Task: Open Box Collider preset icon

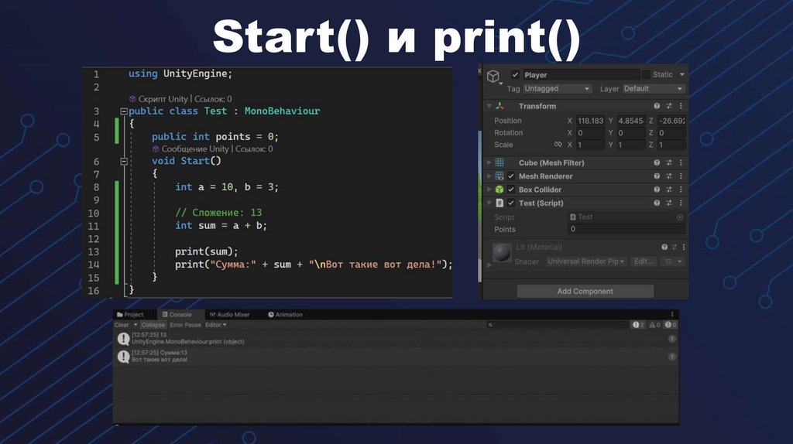Action: tap(668, 190)
